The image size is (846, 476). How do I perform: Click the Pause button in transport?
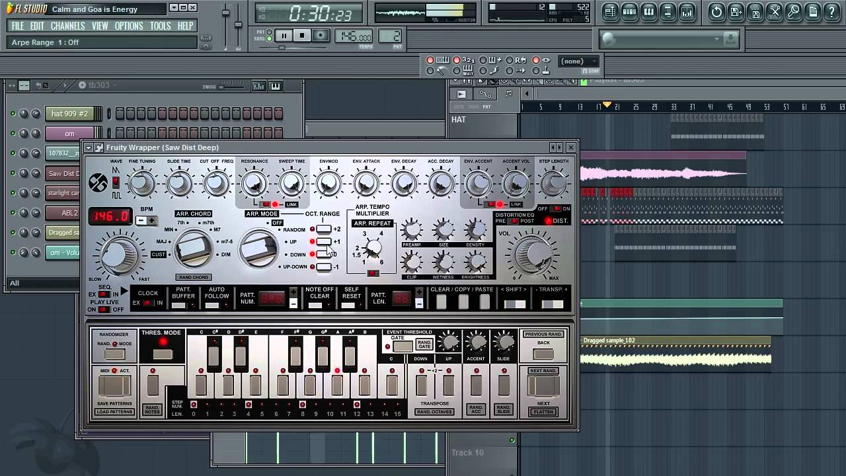(x=284, y=36)
